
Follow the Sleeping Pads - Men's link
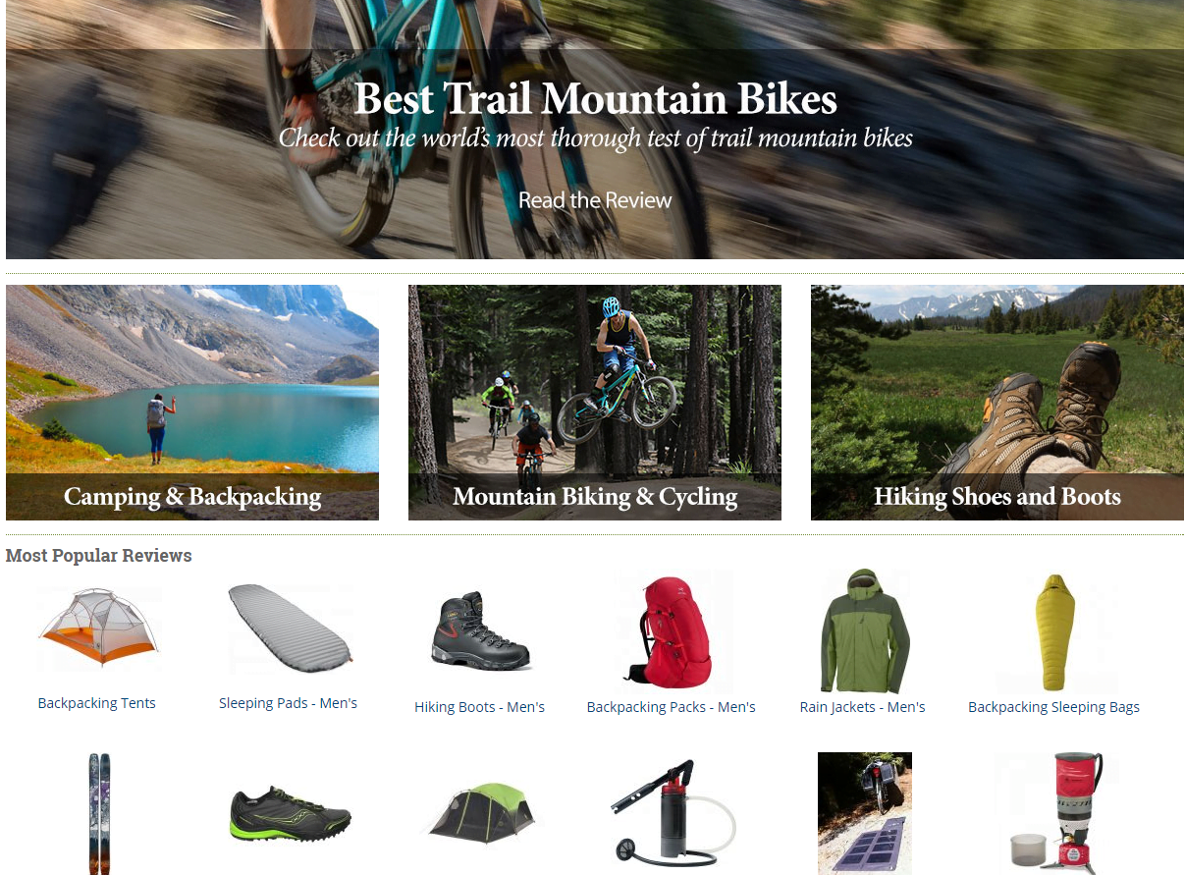(x=288, y=703)
